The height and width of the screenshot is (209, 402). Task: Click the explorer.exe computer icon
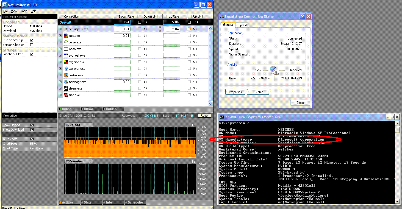(x=66, y=68)
